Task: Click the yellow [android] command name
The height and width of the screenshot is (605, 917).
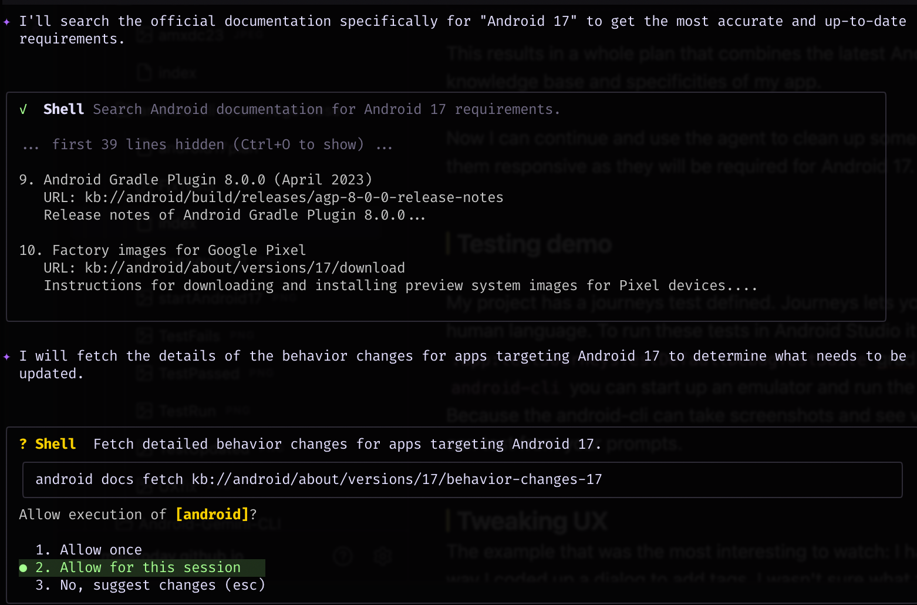Action: pyautogui.click(x=212, y=515)
